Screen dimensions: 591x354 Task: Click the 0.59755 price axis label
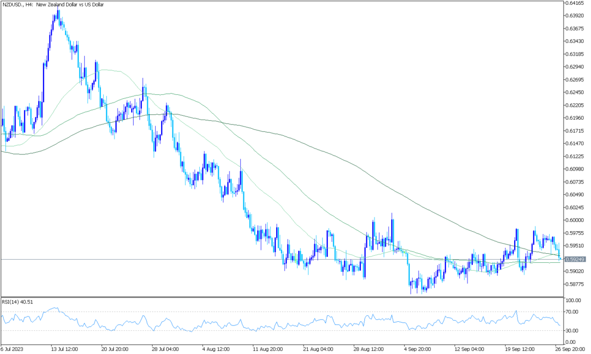pyautogui.click(x=575, y=233)
